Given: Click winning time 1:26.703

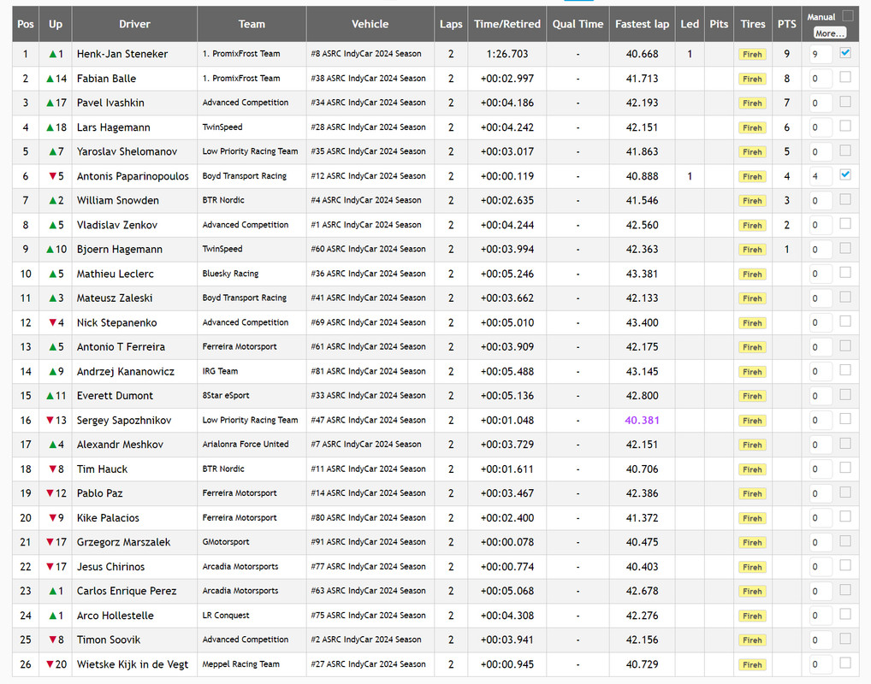Looking at the screenshot, I should tap(507, 55).
